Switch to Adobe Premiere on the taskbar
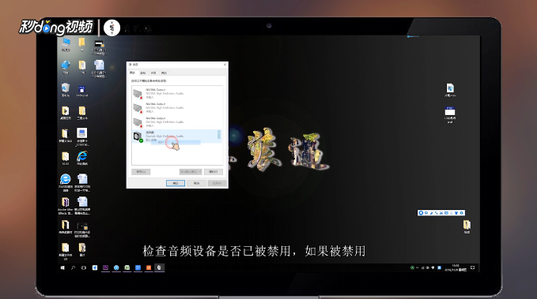Screen dimensions: 537x299 coord(105,268)
